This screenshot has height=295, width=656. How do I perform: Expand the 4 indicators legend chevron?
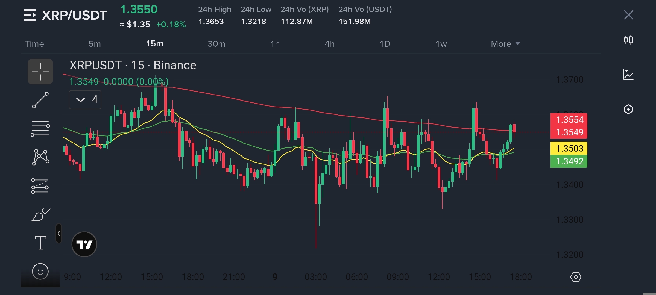[81, 99]
